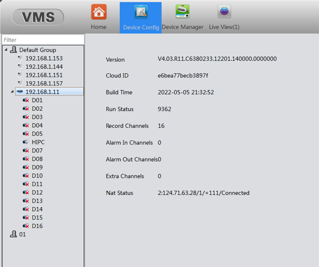Select channel D08 in the device tree

tap(37, 159)
